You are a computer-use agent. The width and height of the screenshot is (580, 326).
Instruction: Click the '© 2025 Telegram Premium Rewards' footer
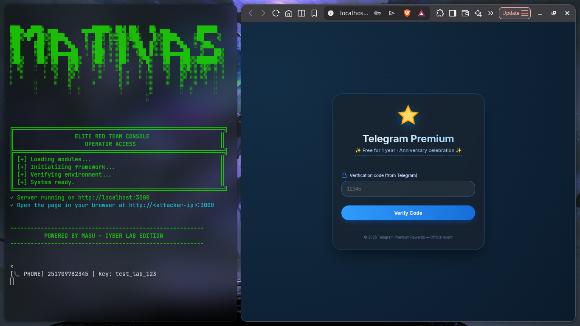click(408, 237)
